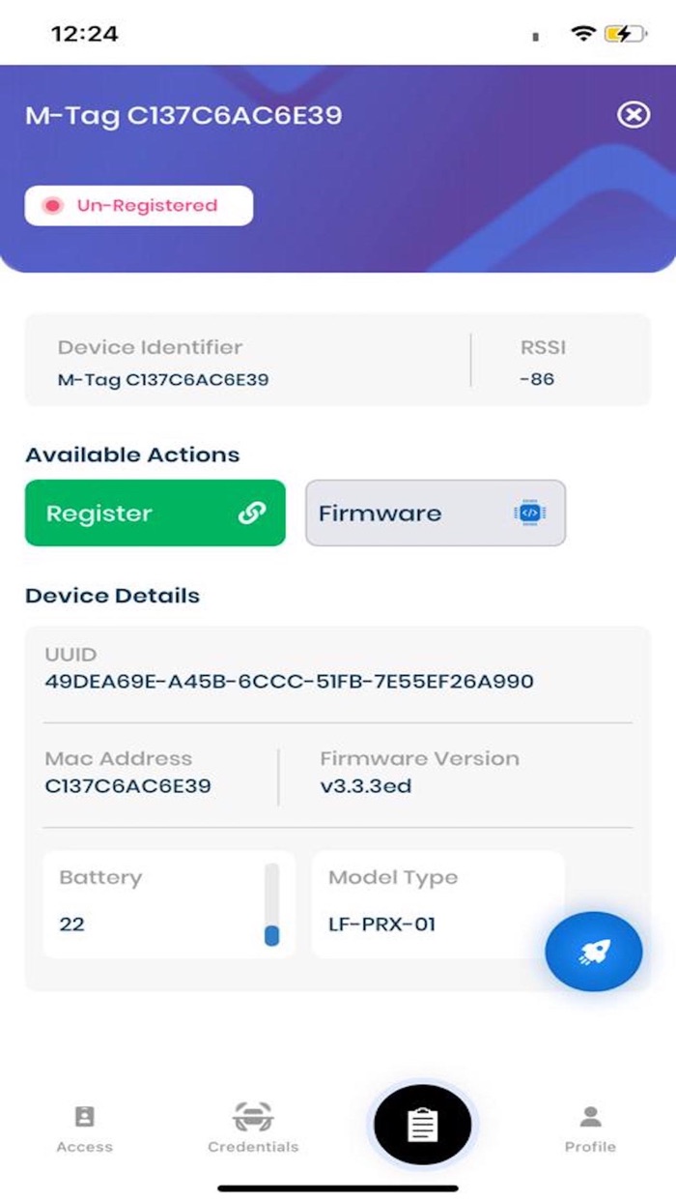Tap the Mac Address value C137C6AC6E39
This screenshot has width=676, height=1203.
coord(127,786)
